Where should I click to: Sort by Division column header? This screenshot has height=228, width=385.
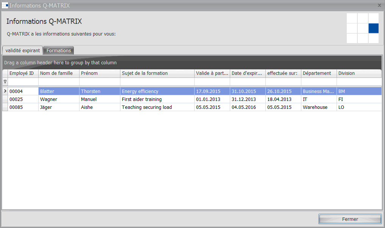pyautogui.click(x=359, y=73)
